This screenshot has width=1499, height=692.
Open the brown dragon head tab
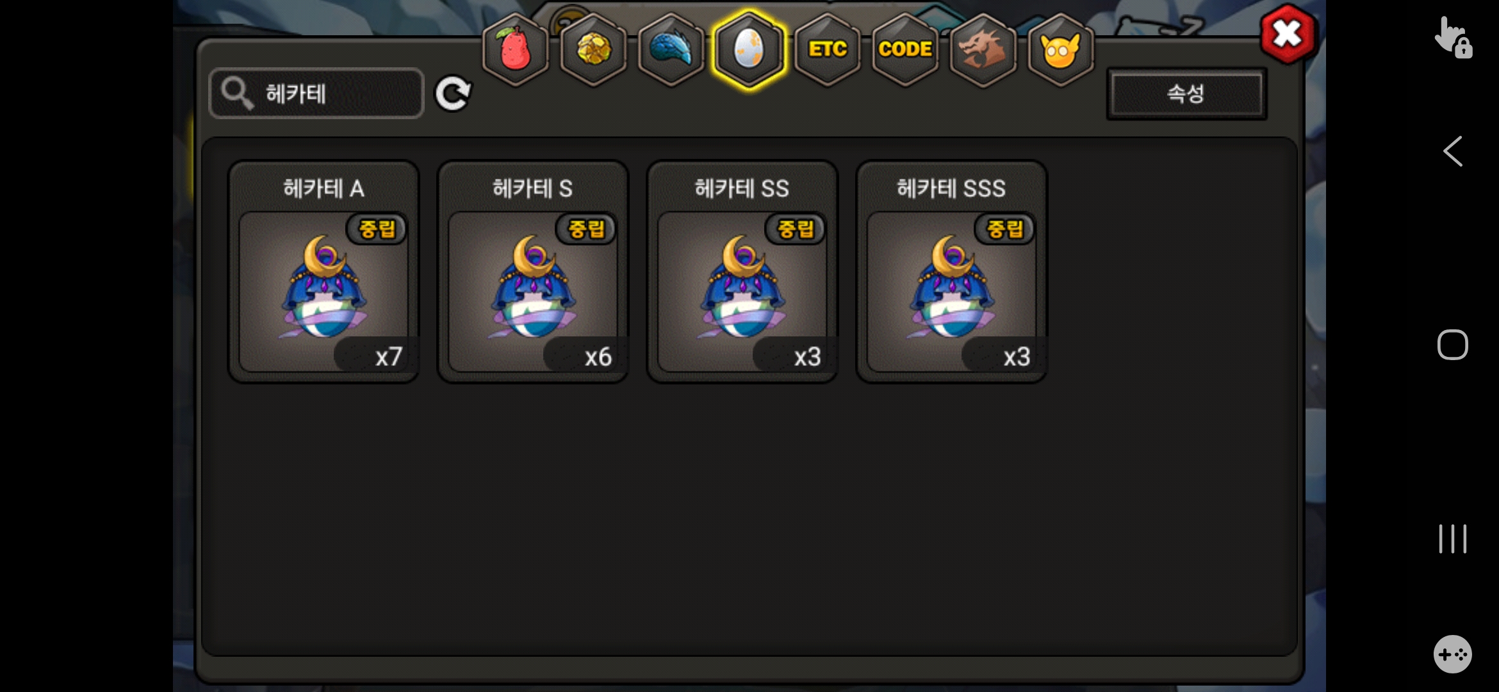pyautogui.click(x=983, y=49)
